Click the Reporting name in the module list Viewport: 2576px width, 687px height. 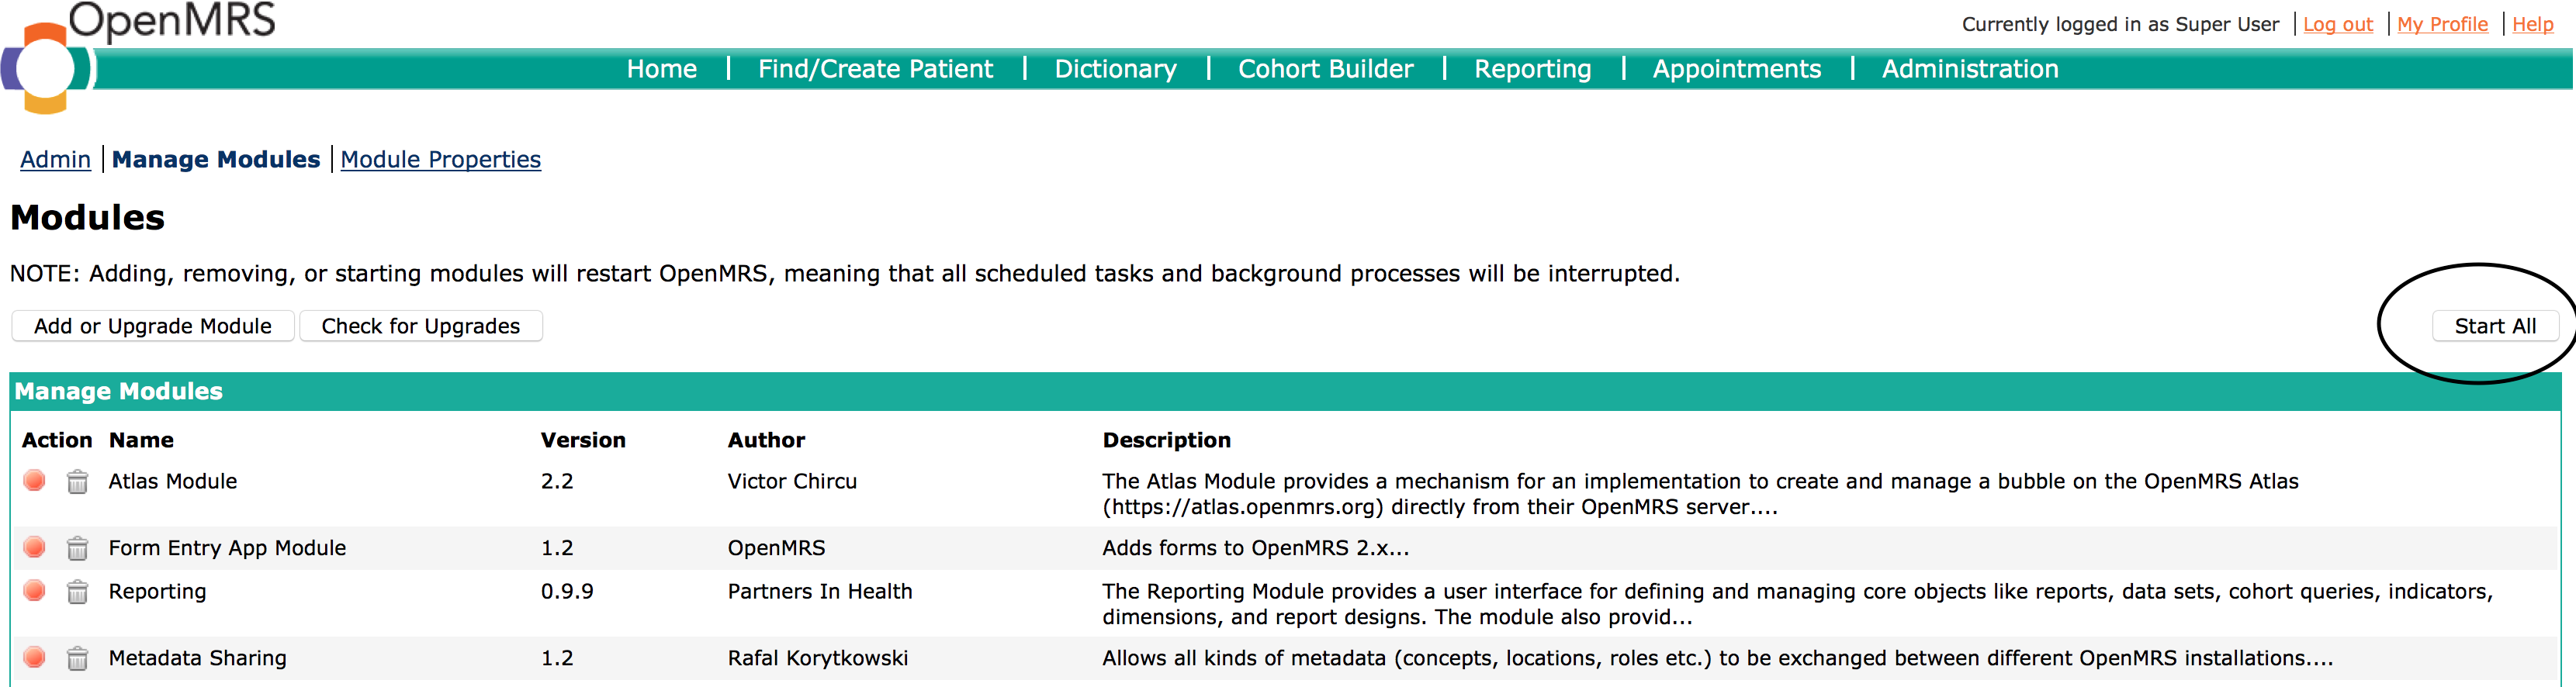(157, 591)
